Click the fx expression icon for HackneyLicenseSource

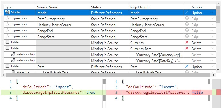click(x=7, y=24)
